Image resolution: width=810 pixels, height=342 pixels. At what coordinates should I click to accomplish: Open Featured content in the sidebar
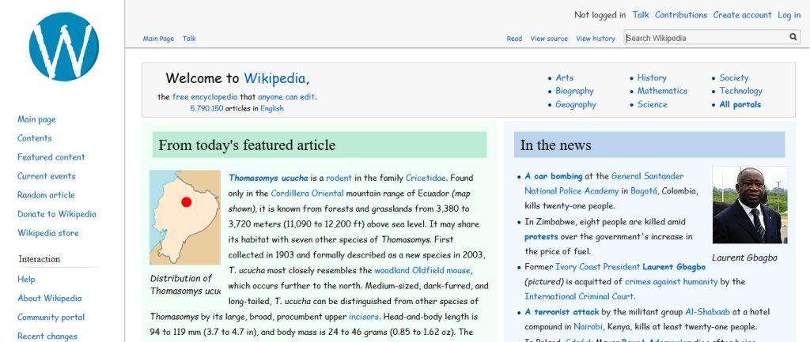[x=51, y=157]
